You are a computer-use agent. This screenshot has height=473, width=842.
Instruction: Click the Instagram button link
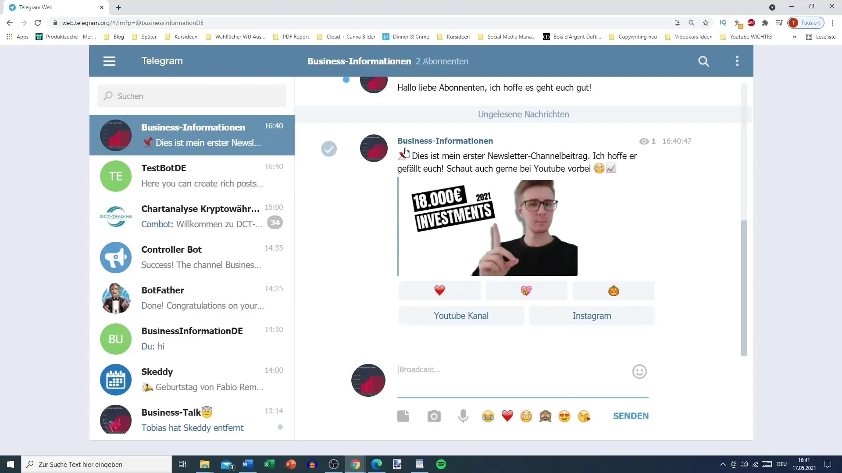click(x=592, y=315)
